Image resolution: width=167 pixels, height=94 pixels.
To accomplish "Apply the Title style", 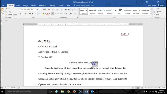I will point(119,11).
